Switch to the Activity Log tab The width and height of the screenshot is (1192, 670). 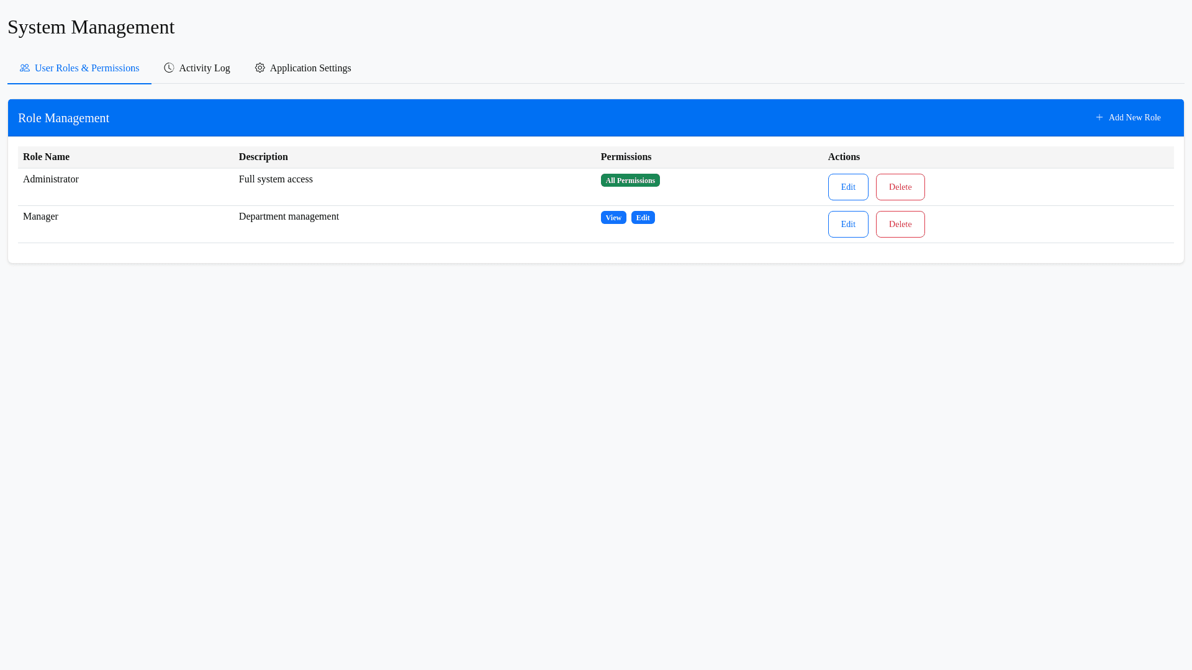pyautogui.click(x=204, y=68)
